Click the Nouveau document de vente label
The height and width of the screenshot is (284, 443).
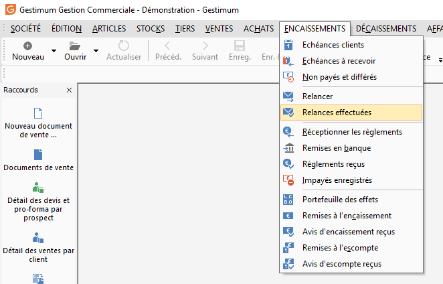coord(38,131)
